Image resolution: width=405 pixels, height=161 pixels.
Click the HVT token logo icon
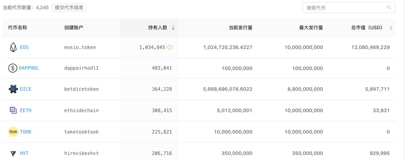[13, 154]
